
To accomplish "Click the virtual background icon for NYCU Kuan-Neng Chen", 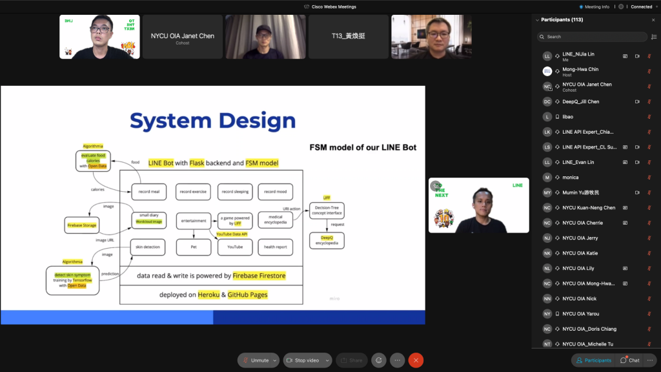I will pos(625,208).
